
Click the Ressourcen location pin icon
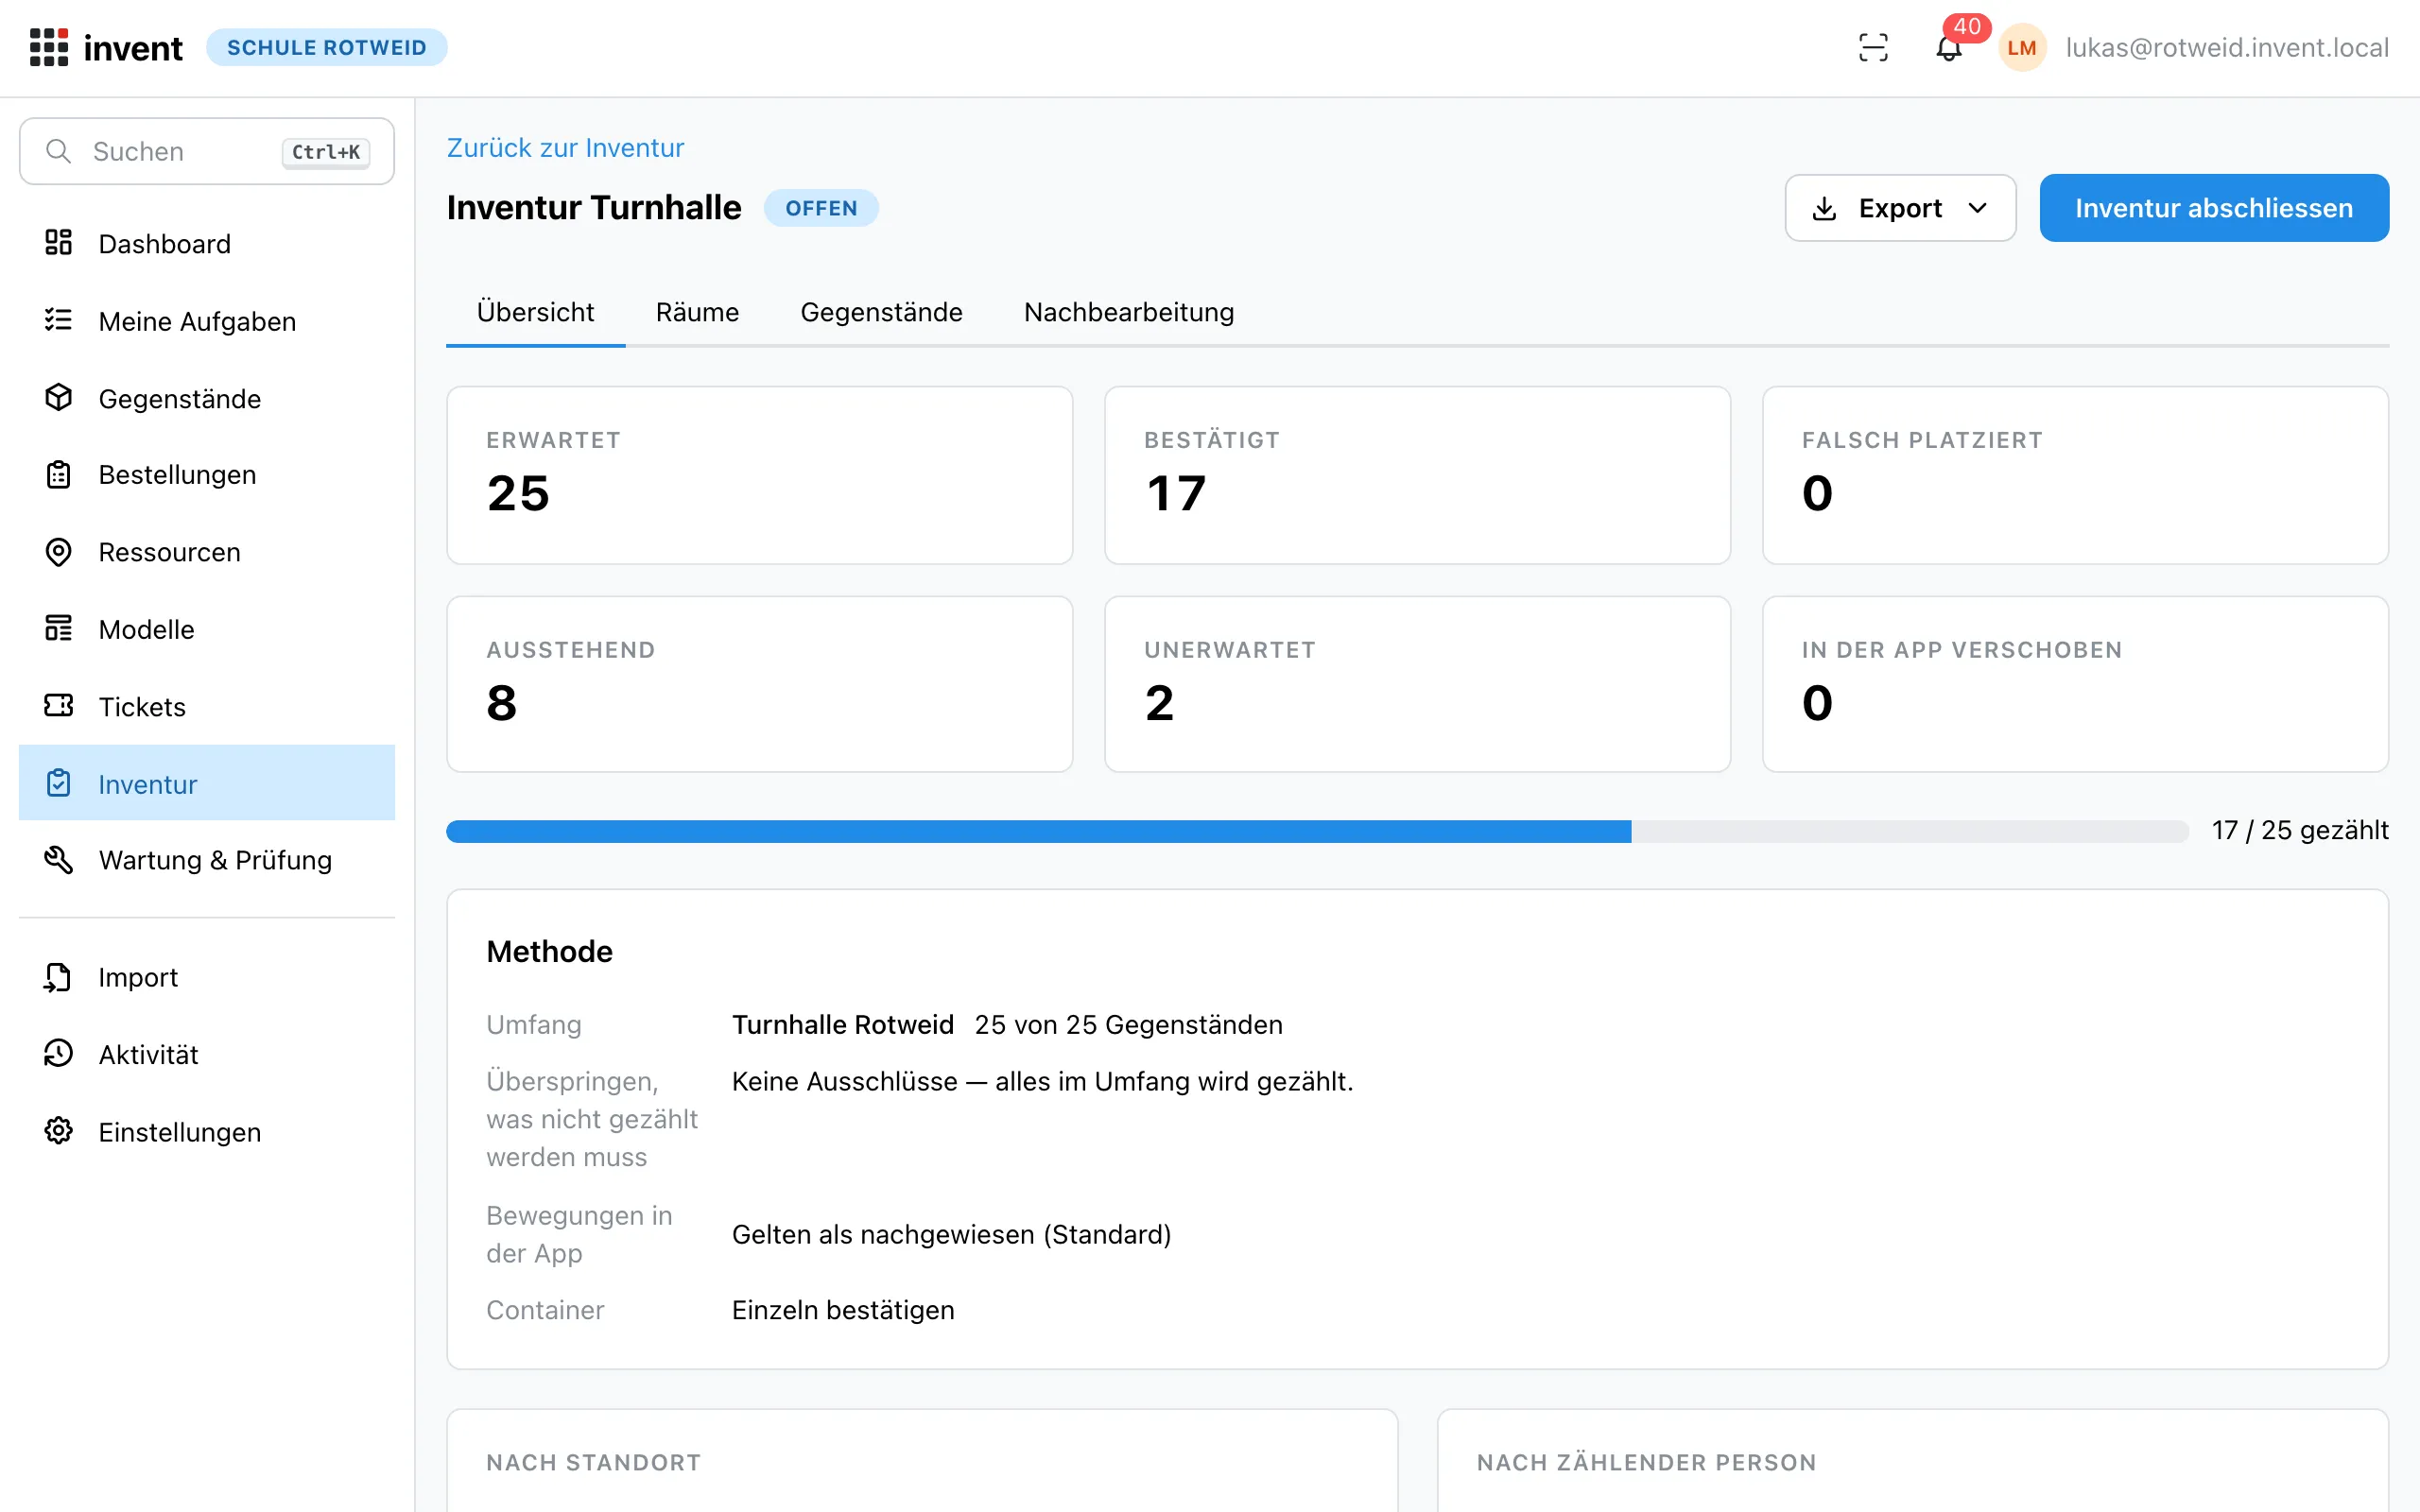(58, 551)
